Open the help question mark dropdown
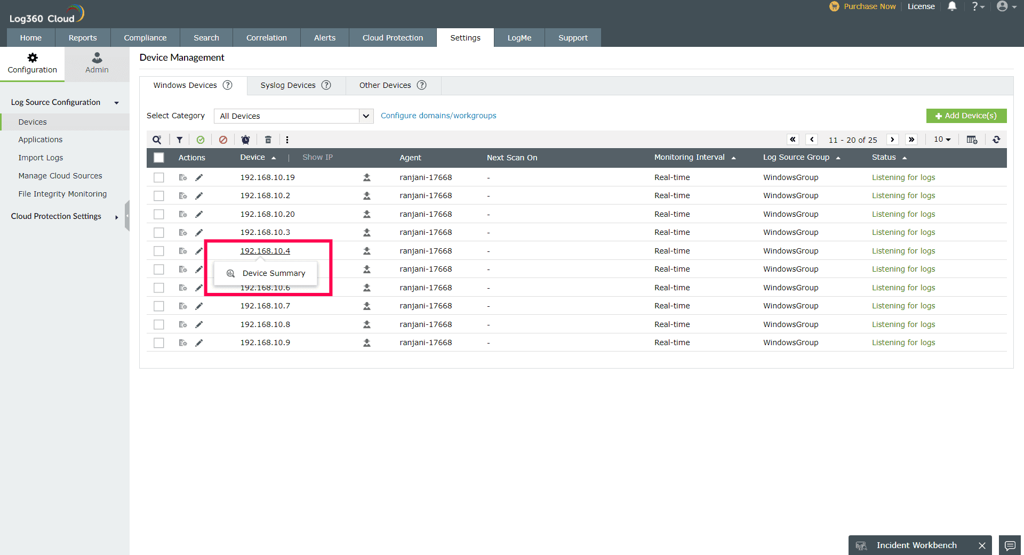 [978, 6]
